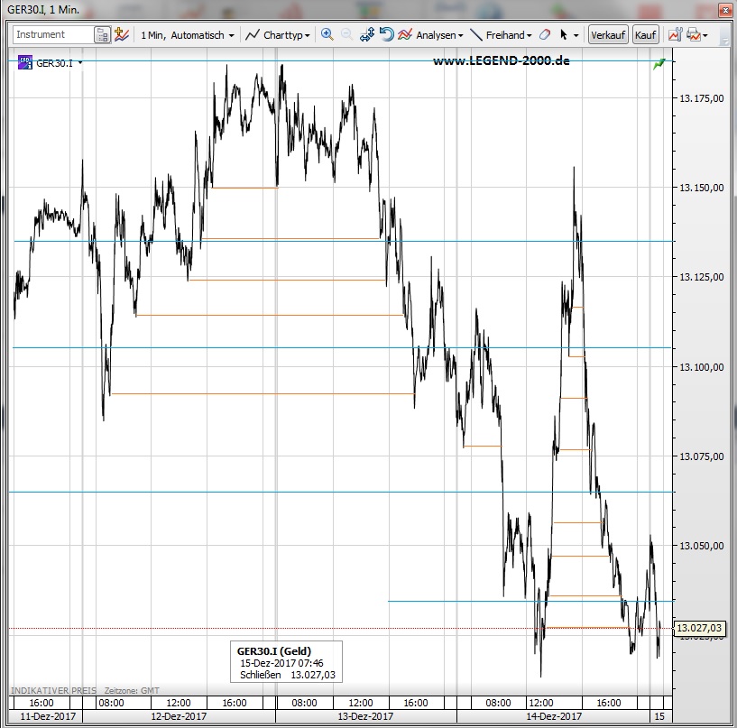Click the chart comparison icon next to instrument picker

tap(122, 35)
